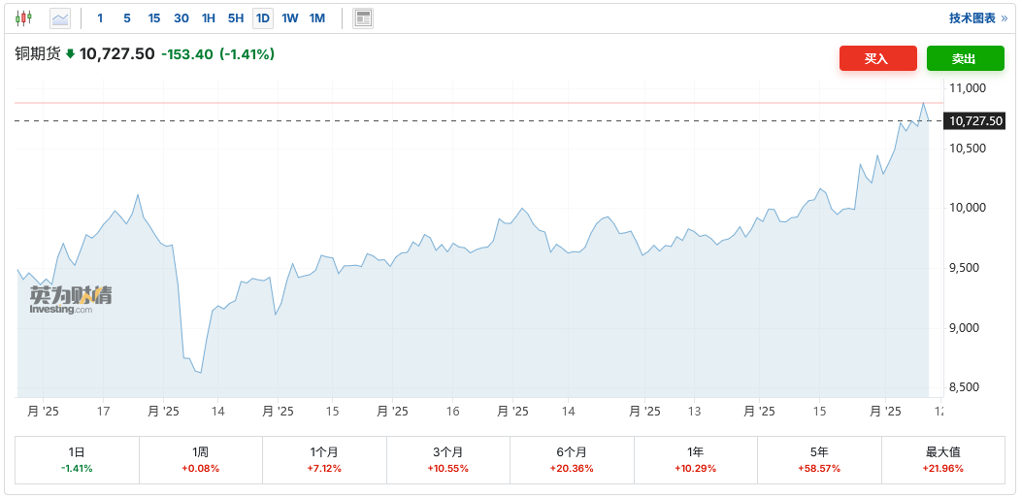Click the news layout icon in toolbar
Viewport: 1021px width, 498px height.
(x=363, y=18)
